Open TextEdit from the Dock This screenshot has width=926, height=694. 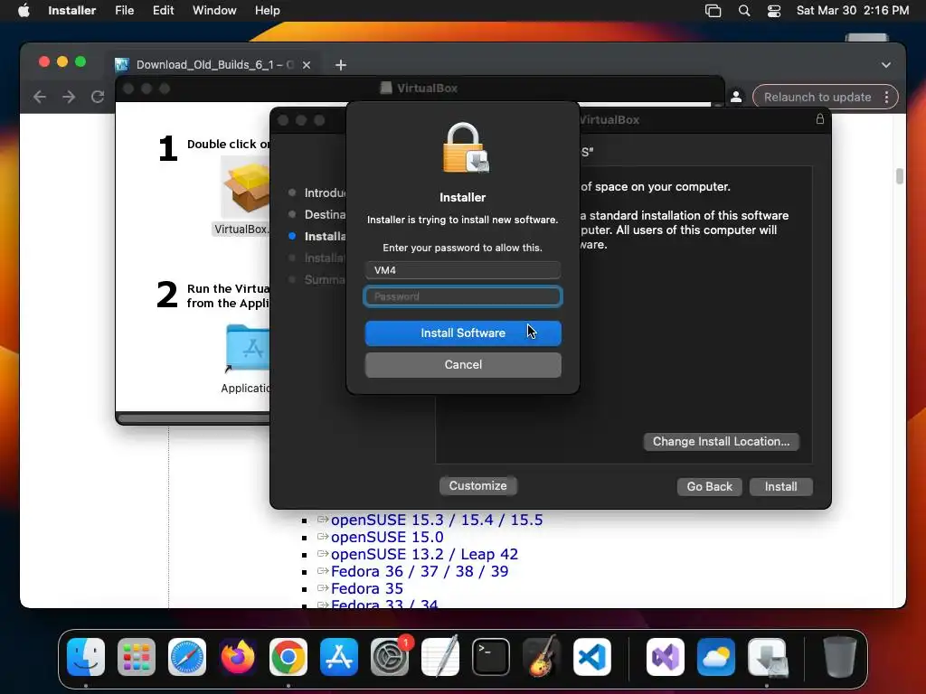pos(440,656)
